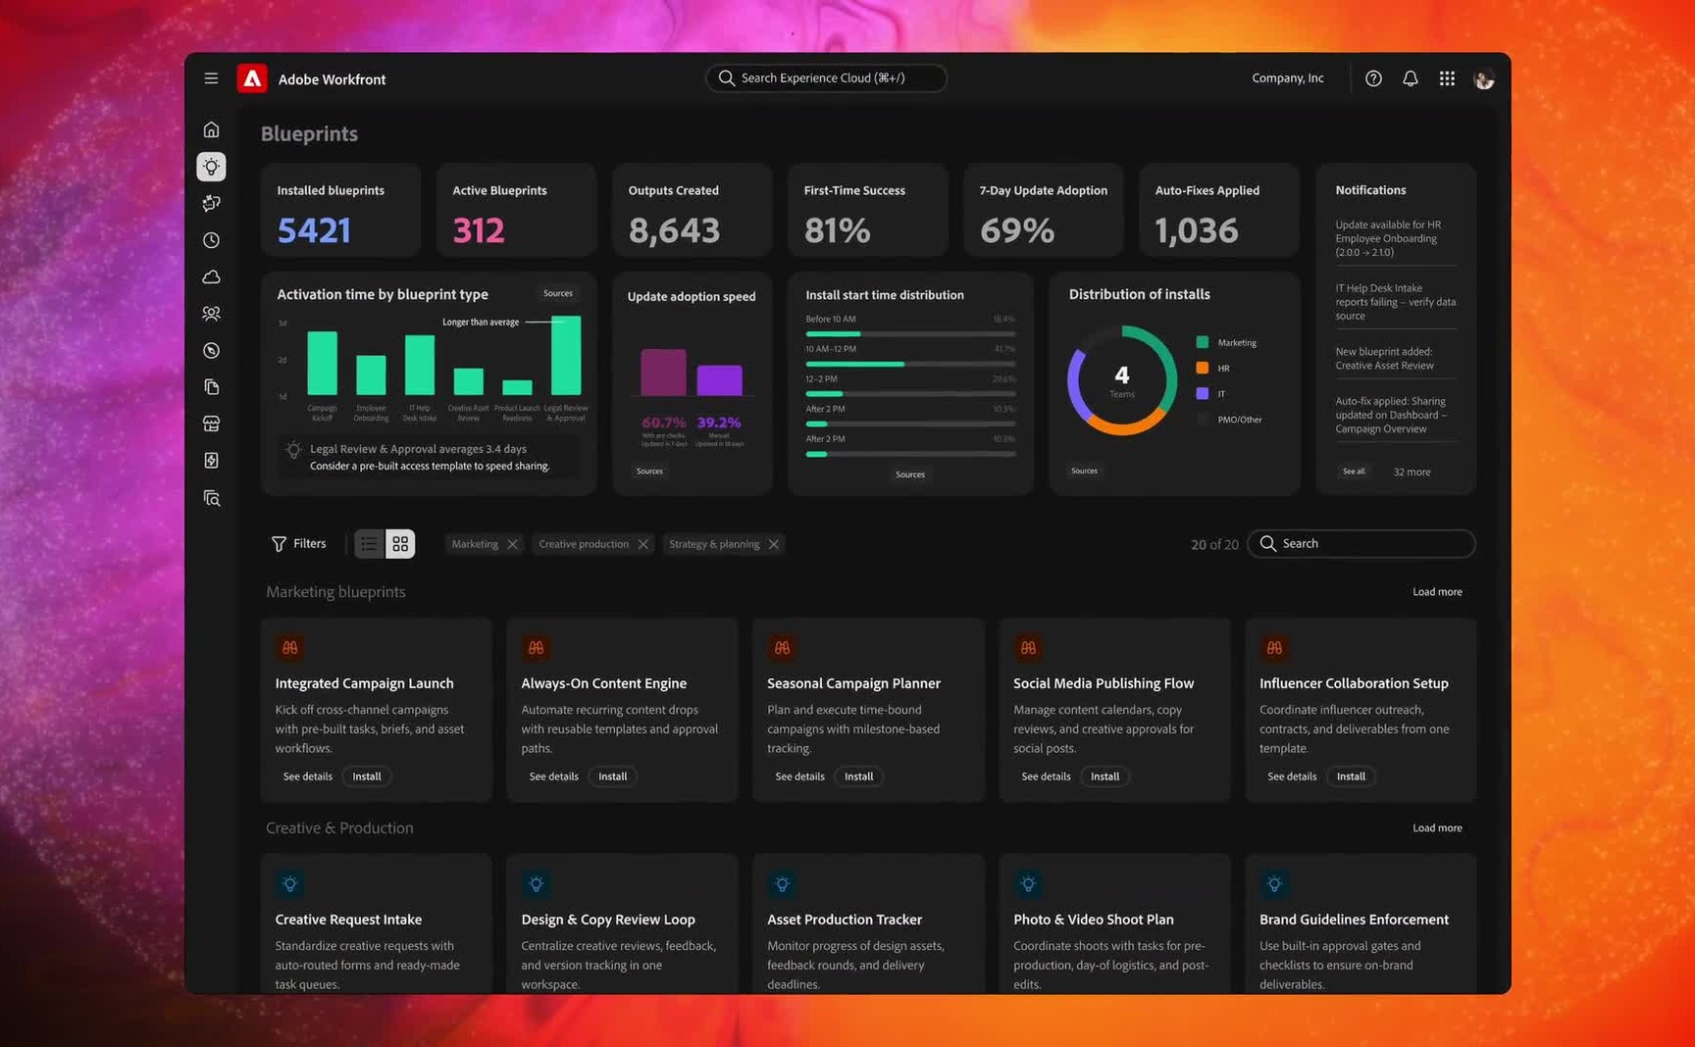The height and width of the screenshot is (1047, 1695).
Task: Open the Home sidebar icon
Action: click(211, 129)
